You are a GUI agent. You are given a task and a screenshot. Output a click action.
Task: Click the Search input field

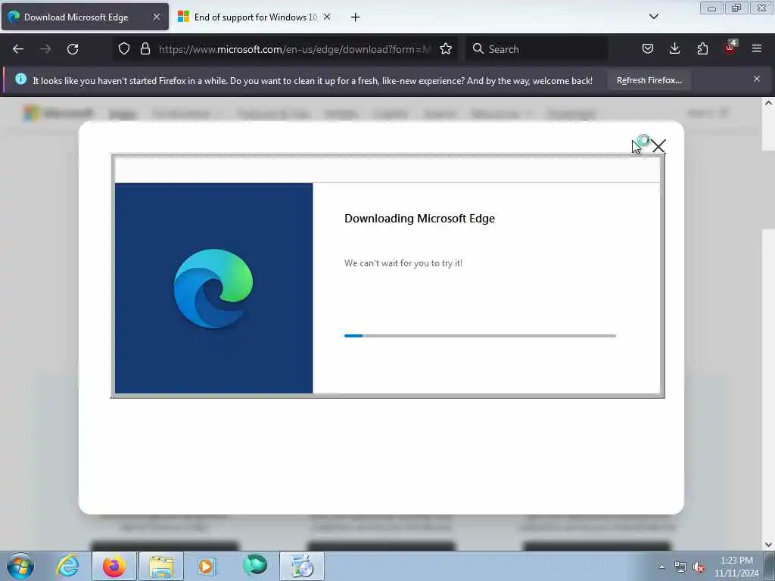537,49
